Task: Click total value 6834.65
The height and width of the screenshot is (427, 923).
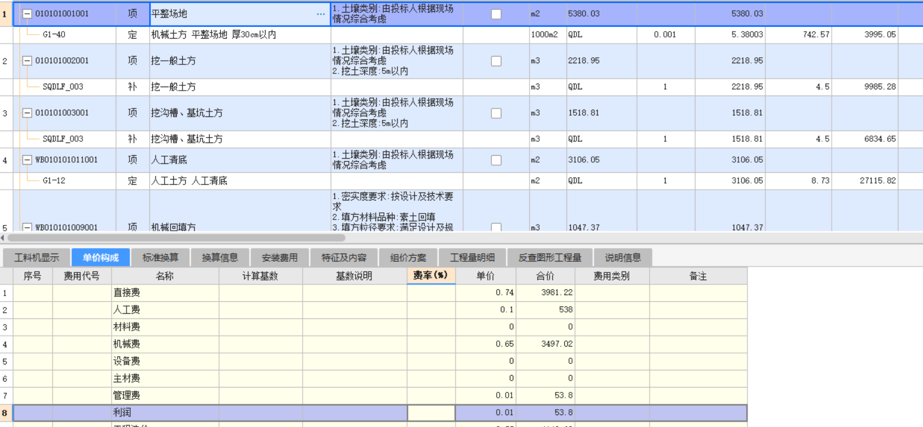Action: pos(880,139)
